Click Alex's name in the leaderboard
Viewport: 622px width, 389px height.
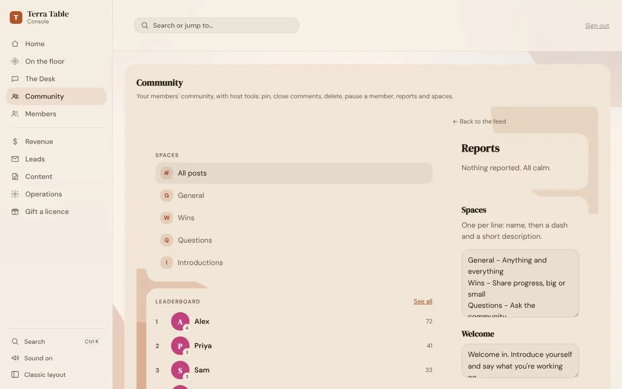tap(202, 321)
